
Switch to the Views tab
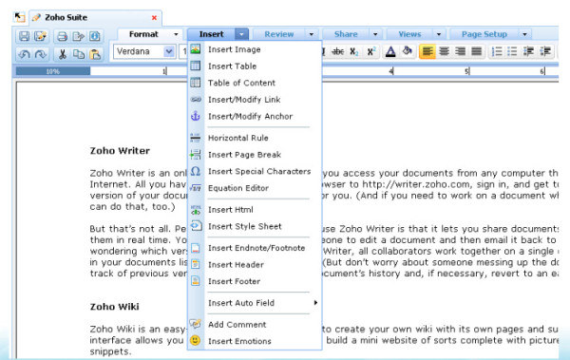pos(409,34)
